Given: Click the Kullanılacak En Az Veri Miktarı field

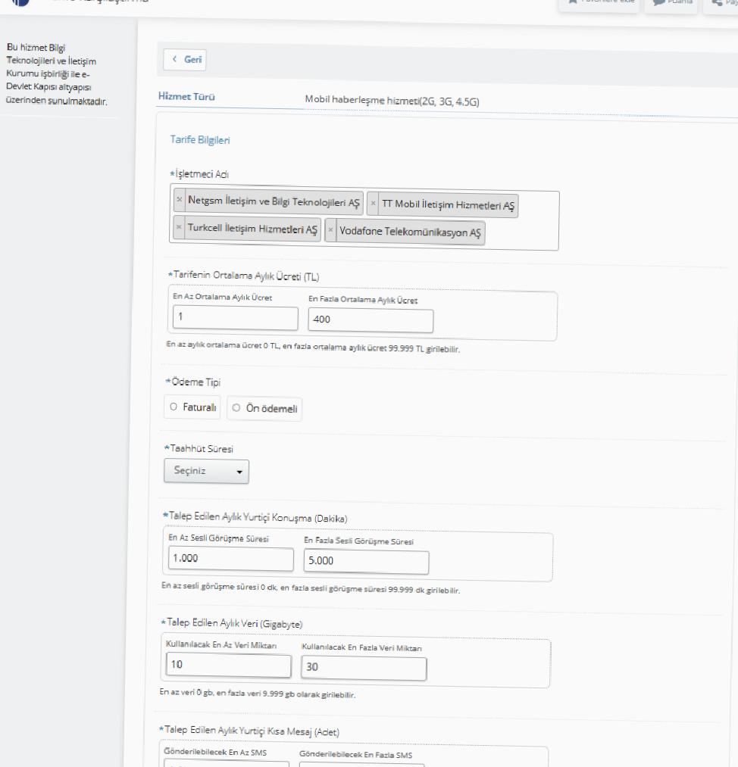Looking at the screenshot, I should 229,666.
